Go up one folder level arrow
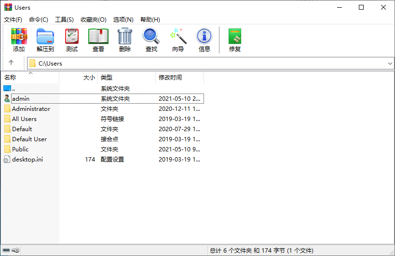 [x=11, y=62]
